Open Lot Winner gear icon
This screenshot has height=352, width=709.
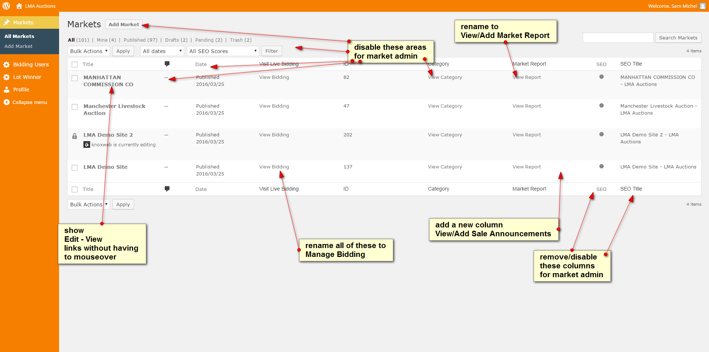pyautogui.click(x=7, y=77)
